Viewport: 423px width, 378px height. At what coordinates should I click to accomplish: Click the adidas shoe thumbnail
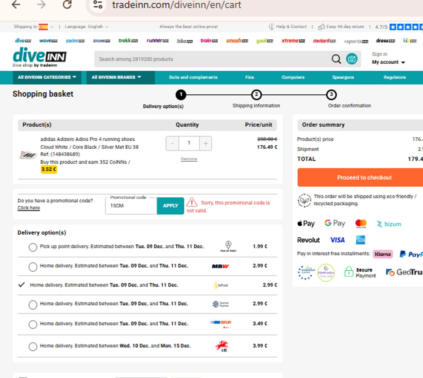tap(28, 155)
